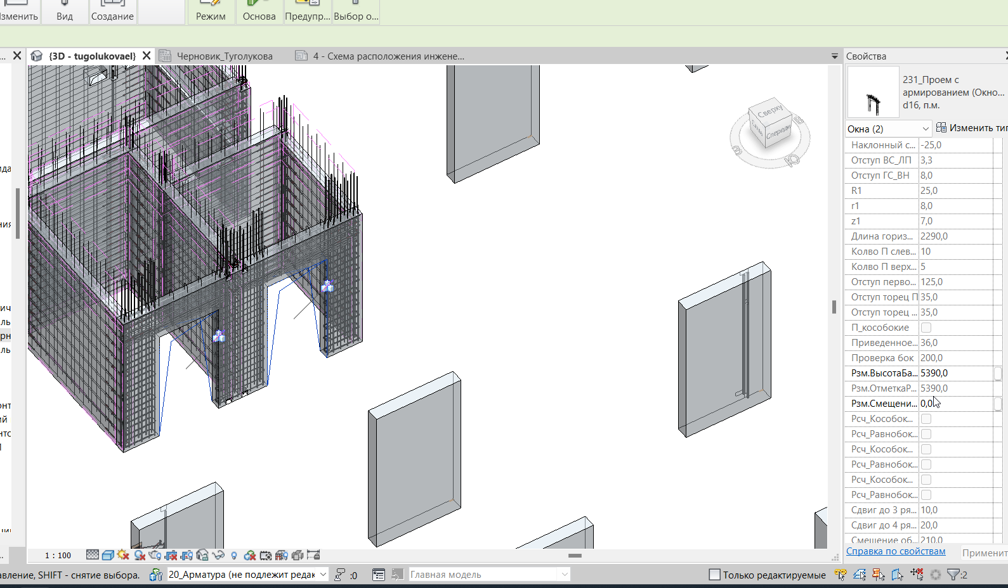Image resolution: width=1008 pixels, height=588 pixels.
Task: Toggle the П_кособокие checkbox
Action: coord(926,328)
